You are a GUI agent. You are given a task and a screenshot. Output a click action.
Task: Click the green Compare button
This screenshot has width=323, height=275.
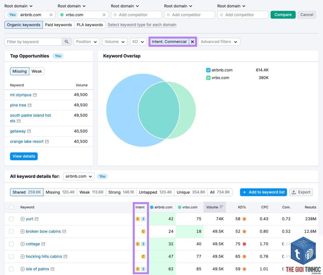click(283, 15)
